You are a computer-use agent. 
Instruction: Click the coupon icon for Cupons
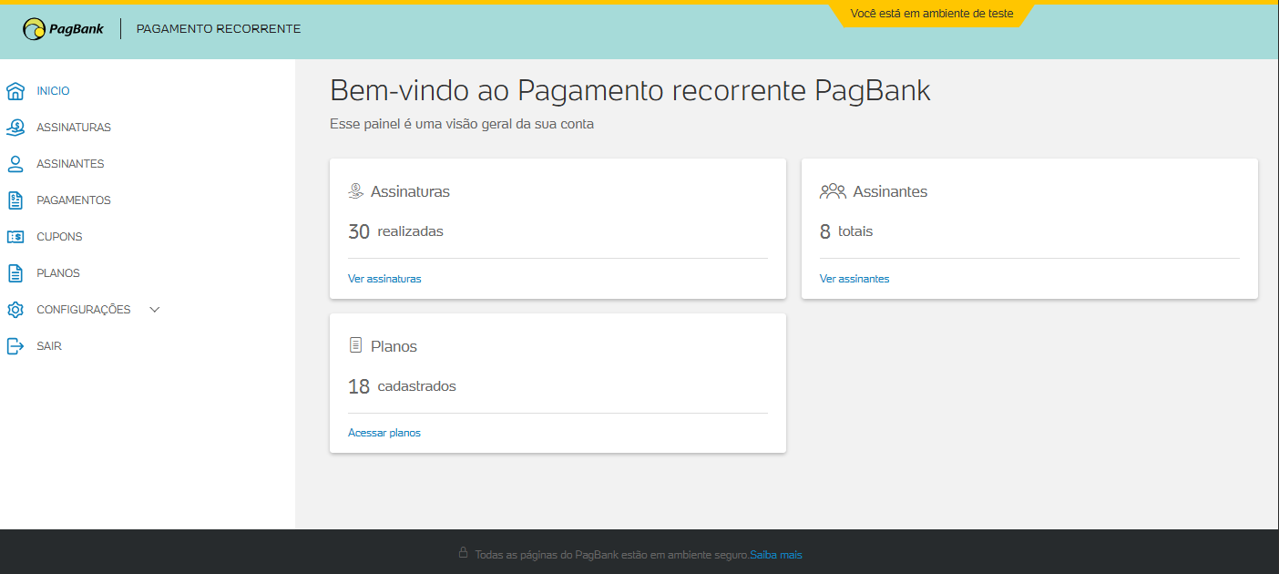(15, 237)
